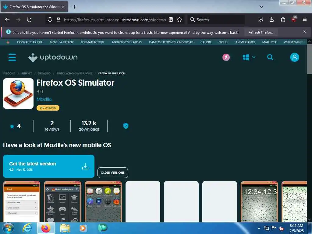
Task: Close the Firefox OS Simulator tab
Action: click(63, 7)
